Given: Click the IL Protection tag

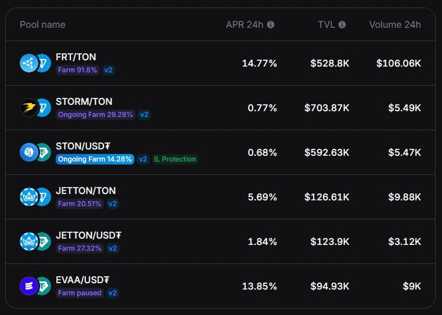Looking at the screenshot, I should click(x=175, y=159).
